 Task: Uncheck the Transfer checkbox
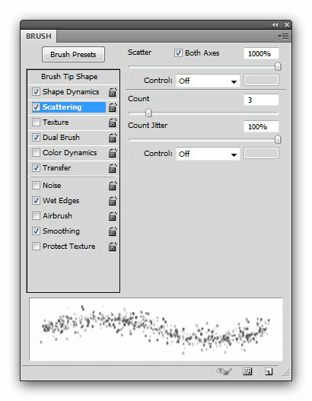[x=36, y=167]
